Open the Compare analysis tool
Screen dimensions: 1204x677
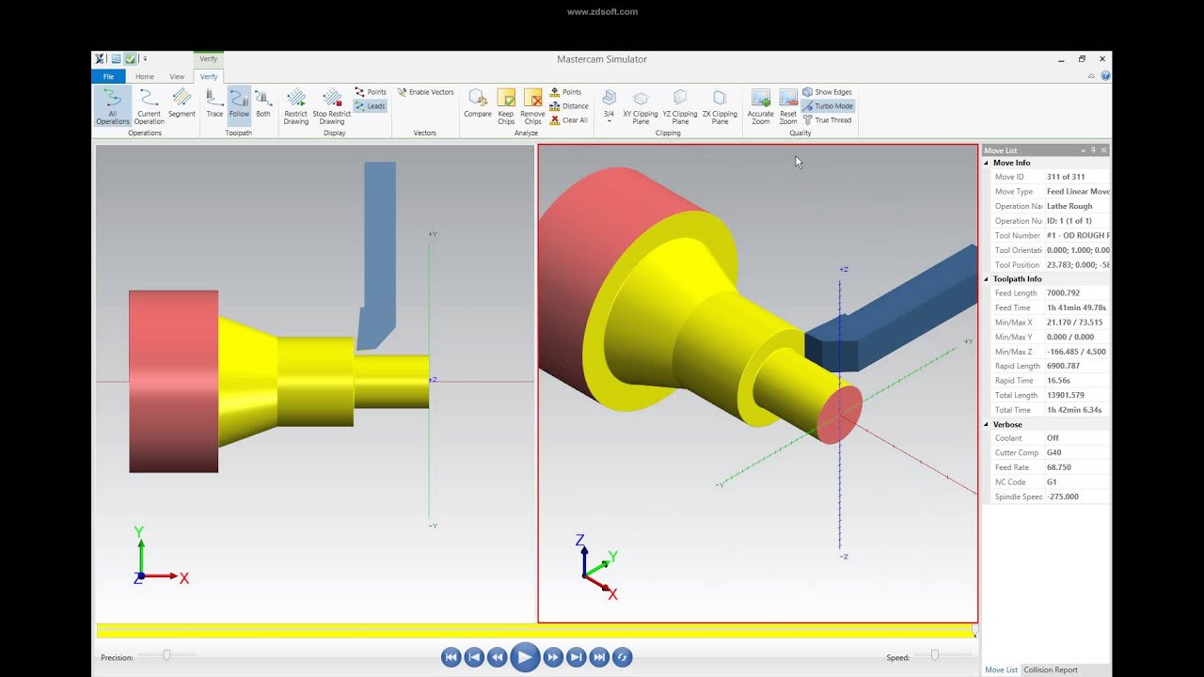click(x=478, y=103)
